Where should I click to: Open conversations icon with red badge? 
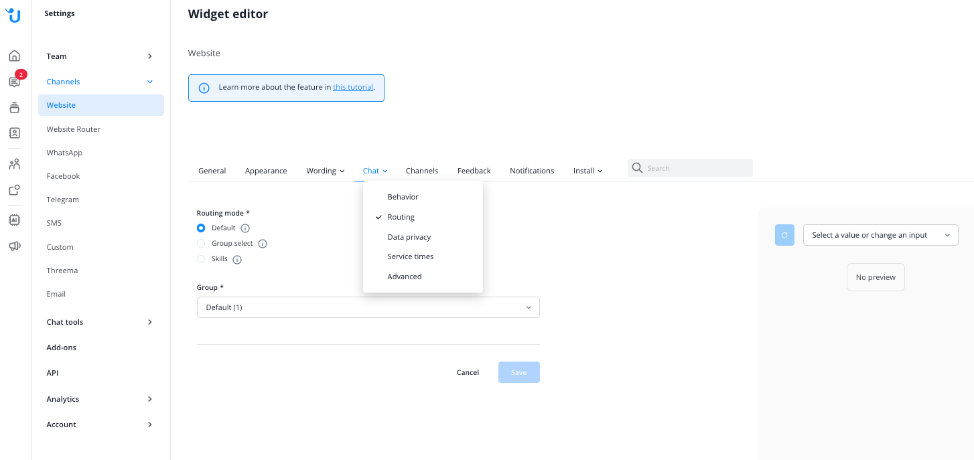click(14, 82)
